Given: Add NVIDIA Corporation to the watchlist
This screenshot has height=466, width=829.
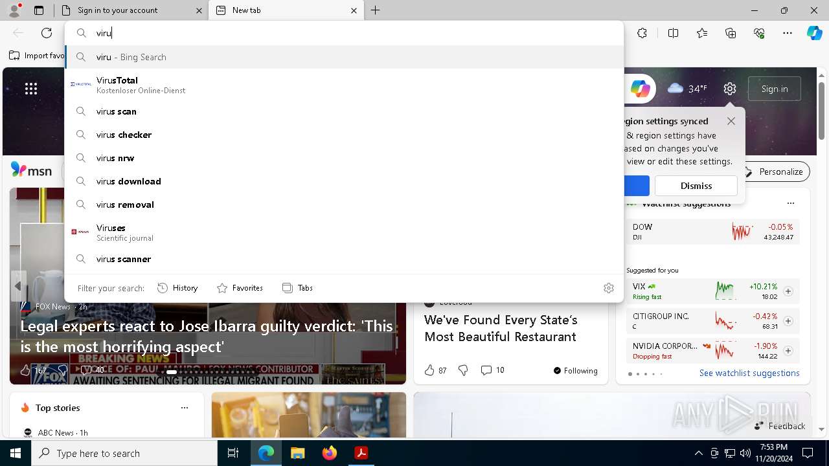Looking at the screenshot, I should tap(788, 351).
